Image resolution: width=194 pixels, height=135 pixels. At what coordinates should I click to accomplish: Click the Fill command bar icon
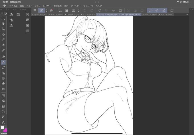[x=113, y=10]
